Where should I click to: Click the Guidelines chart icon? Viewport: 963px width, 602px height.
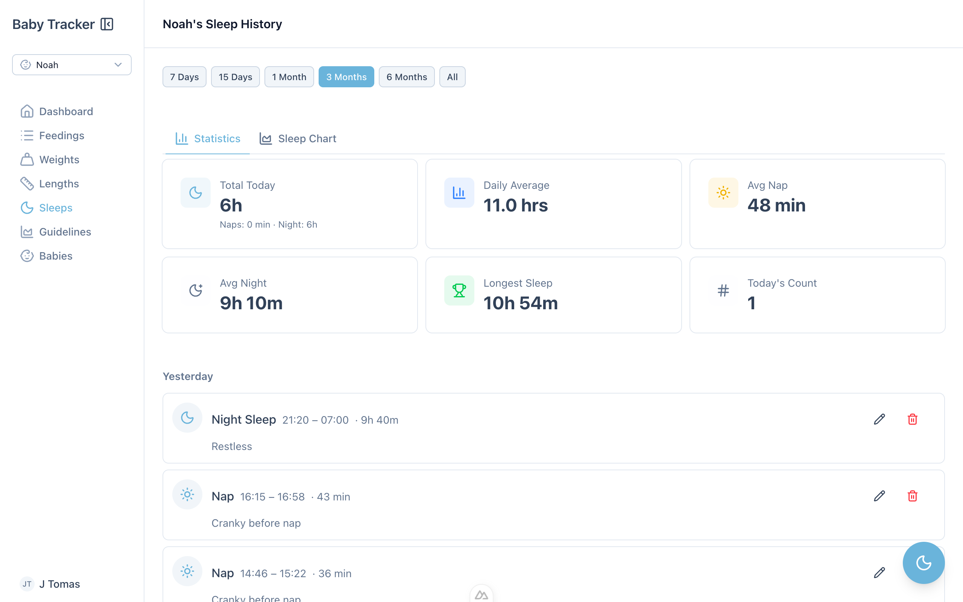pyautogui.click(x=27, y=232)
